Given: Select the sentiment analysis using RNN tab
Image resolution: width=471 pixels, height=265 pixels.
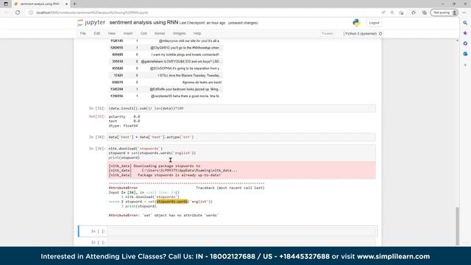Looking at the screenshot, I should click(40, 4).
